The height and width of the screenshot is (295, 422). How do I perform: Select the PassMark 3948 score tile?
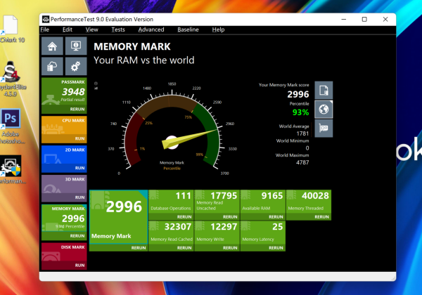click(64, 91)
